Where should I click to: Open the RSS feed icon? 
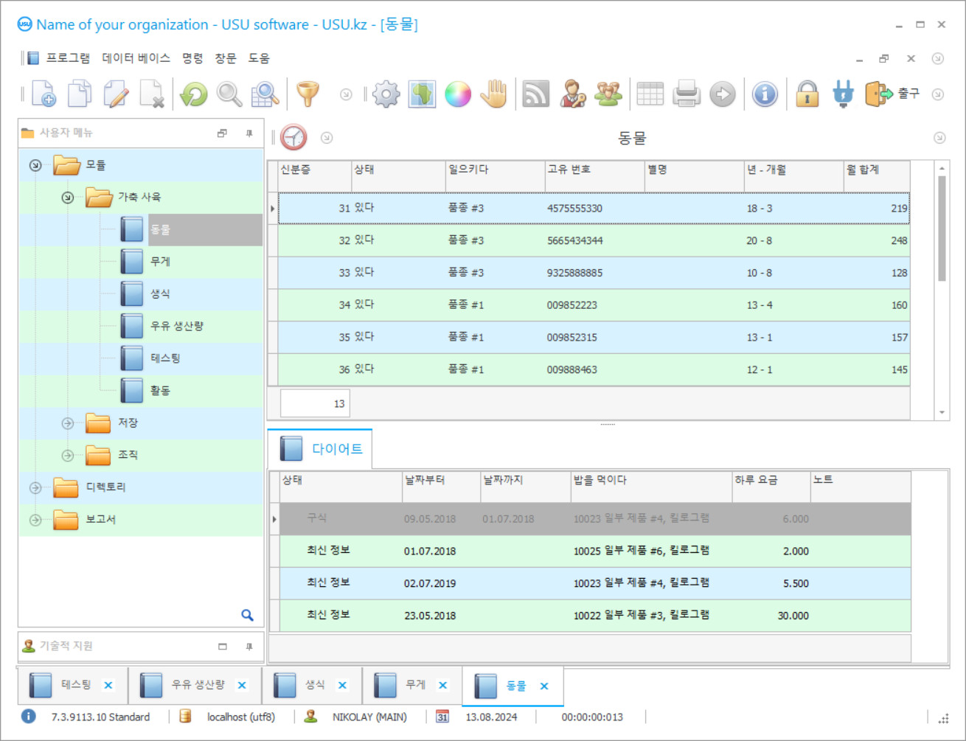pyautogui.click(x=535, y=94)
